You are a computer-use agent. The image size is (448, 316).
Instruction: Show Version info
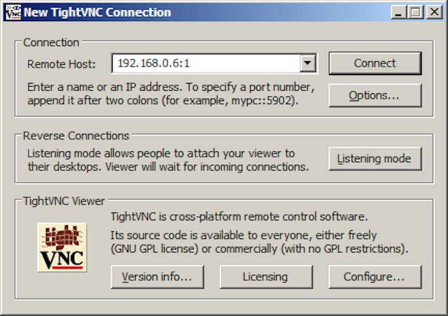[157, 277]
